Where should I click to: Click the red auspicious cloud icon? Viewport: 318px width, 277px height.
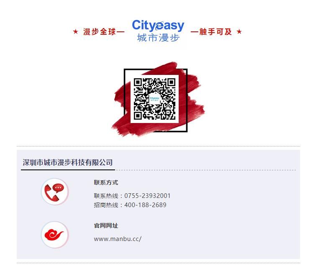pos(55,235)
